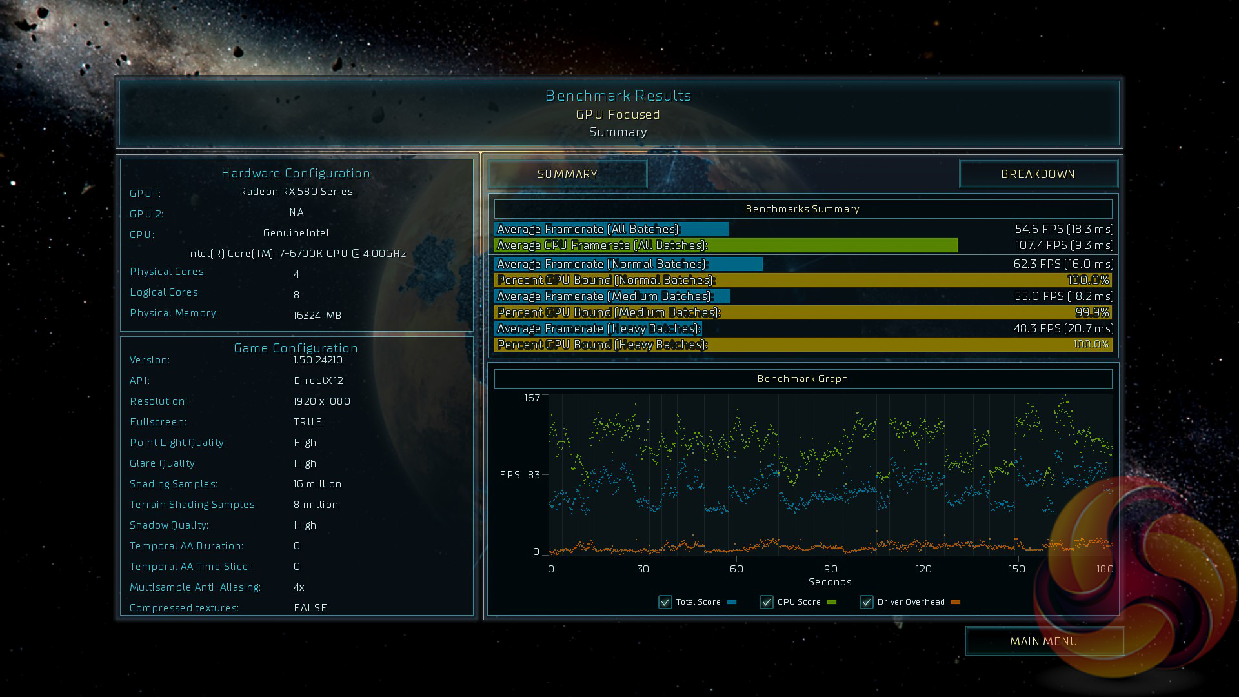This screenshot has width=1239, height=697.
Task: Uncheck the Total Score checkbox
Action: tap(665, 602)
